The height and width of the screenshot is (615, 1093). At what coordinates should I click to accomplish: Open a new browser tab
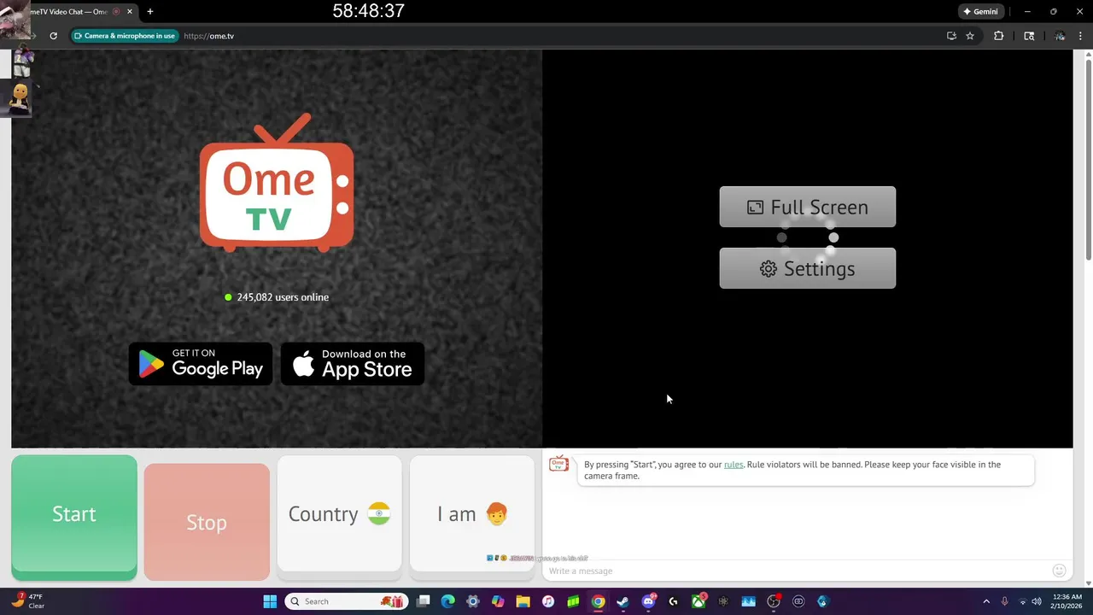(150, 12)
